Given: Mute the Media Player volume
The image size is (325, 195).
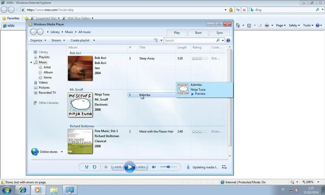Looking at the screenshot, I should tap(154, 167).
